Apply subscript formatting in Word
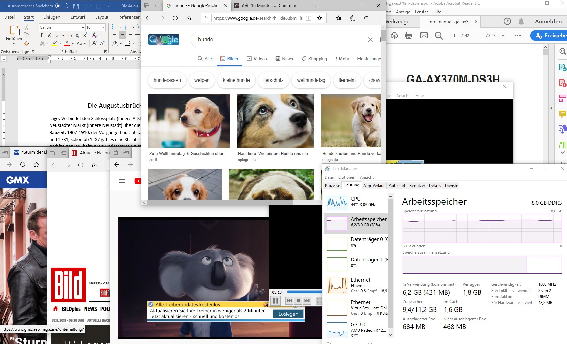This screenshot has width=567, height=344. tap(77, 35)
